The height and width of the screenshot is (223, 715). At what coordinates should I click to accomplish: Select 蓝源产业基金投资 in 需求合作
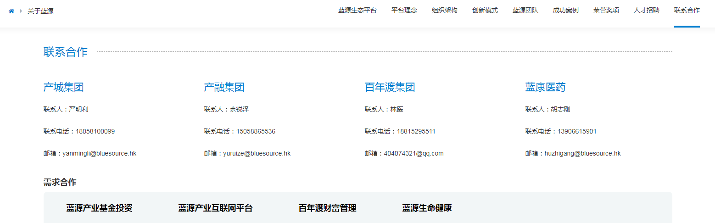[99, 208]
